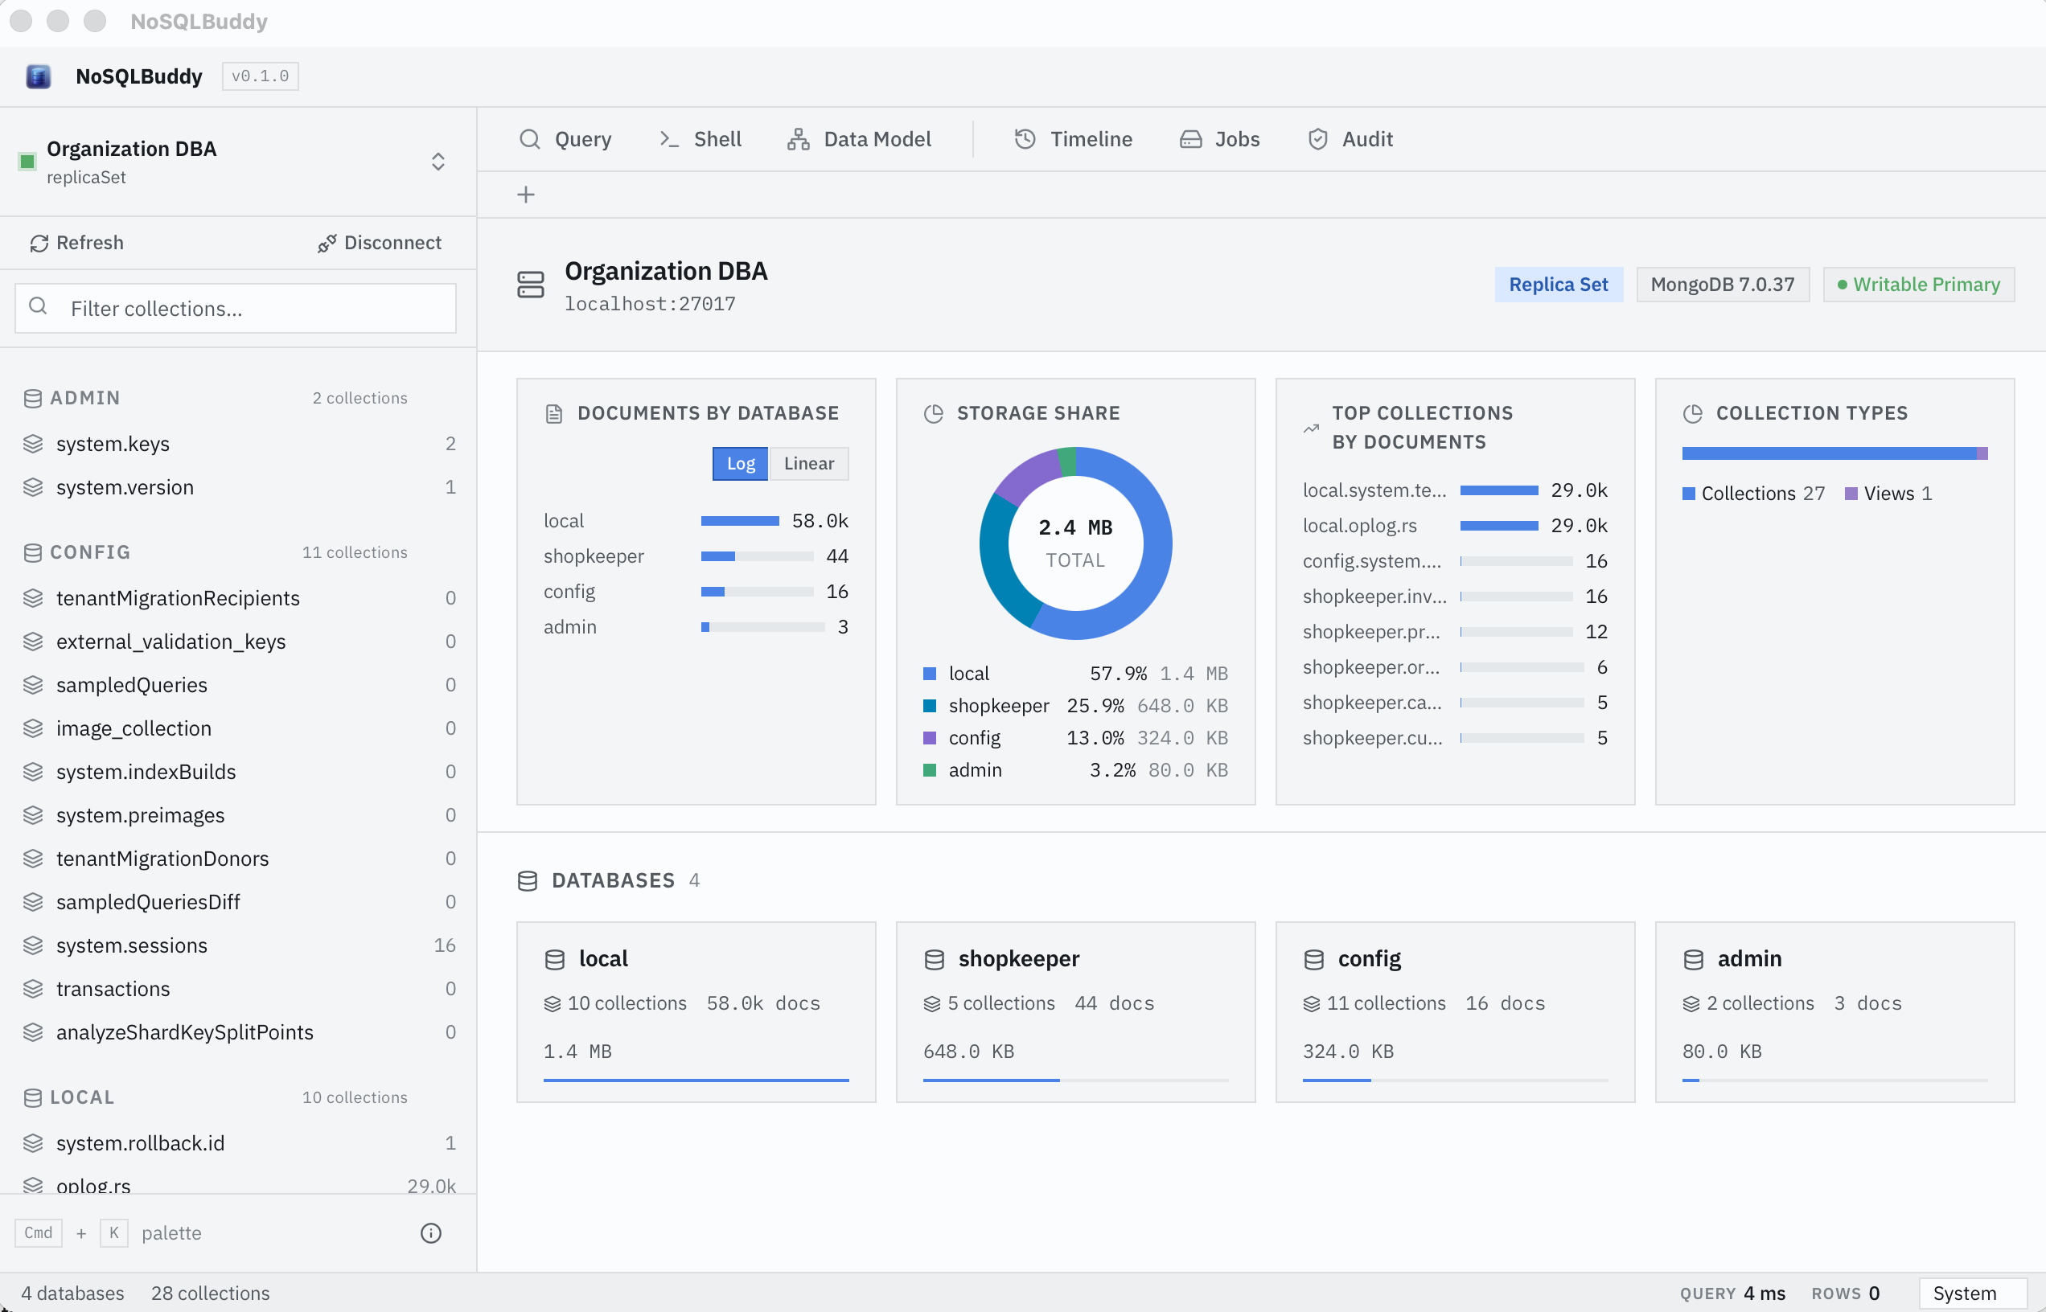
Task: Click the plus icon to add new tab
Action: pos(526,195)
